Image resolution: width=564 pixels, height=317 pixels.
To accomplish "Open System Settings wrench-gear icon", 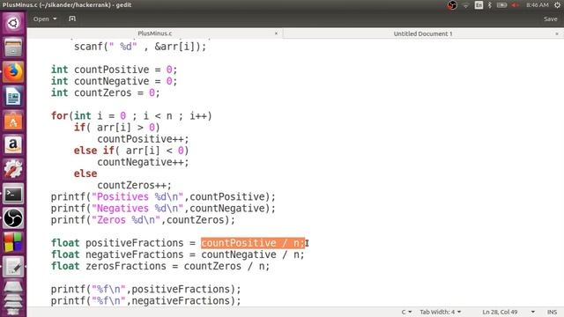I will (x=13, y=169).
